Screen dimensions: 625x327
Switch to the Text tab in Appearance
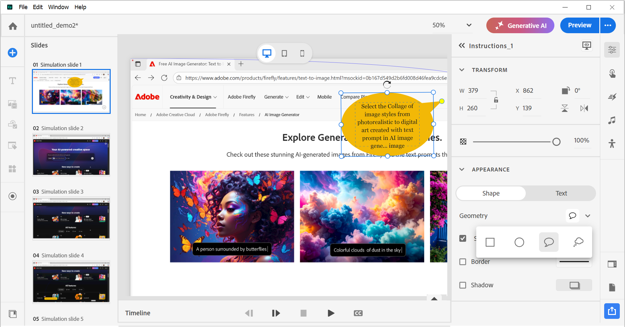tap(561, 193)
